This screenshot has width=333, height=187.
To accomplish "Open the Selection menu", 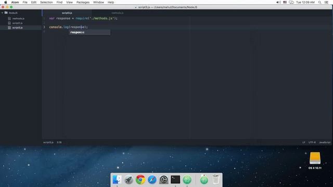I will pyautogui.click(x=46, y=2).
